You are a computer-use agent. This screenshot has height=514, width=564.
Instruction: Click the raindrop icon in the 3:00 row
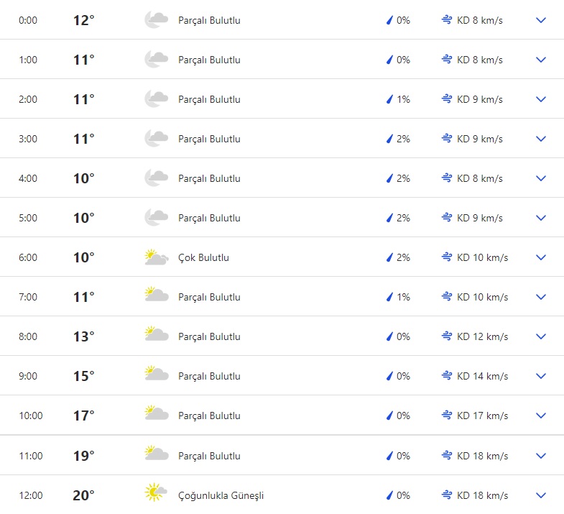[x=390, y=139]
